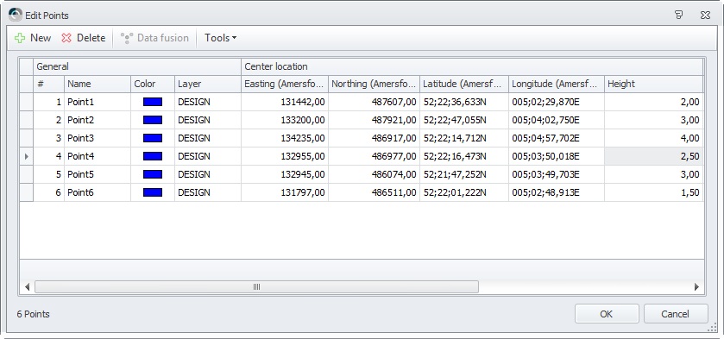Image resolution: width=724 pixels, height=339 pixels.
Task: Open the blue color swatch for Point3
Action: 153,138
